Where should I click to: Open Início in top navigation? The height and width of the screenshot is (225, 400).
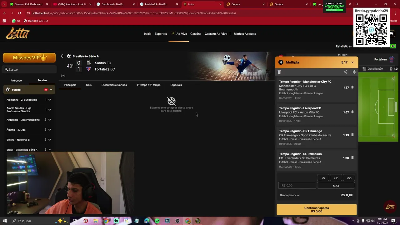pyautogui.click(x=147, y=34)
